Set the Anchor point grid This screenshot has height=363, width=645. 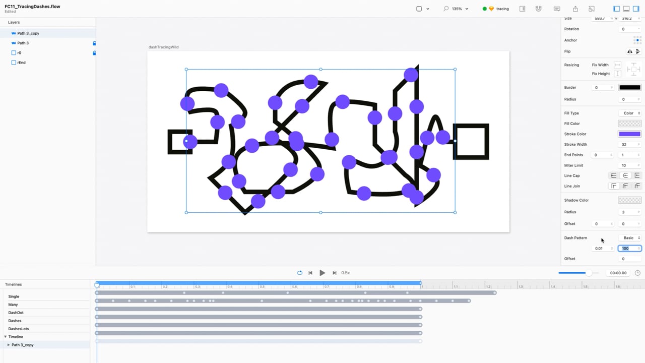[637, 40]
